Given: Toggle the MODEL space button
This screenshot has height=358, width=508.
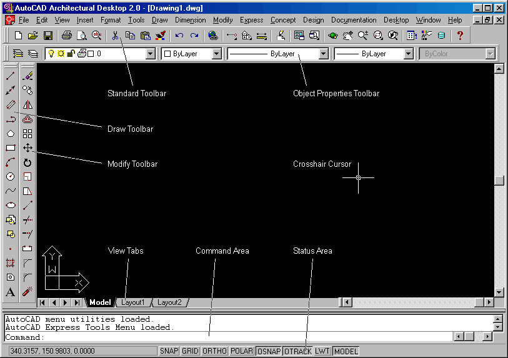Looking at the screenshot, I should (346, 351).
